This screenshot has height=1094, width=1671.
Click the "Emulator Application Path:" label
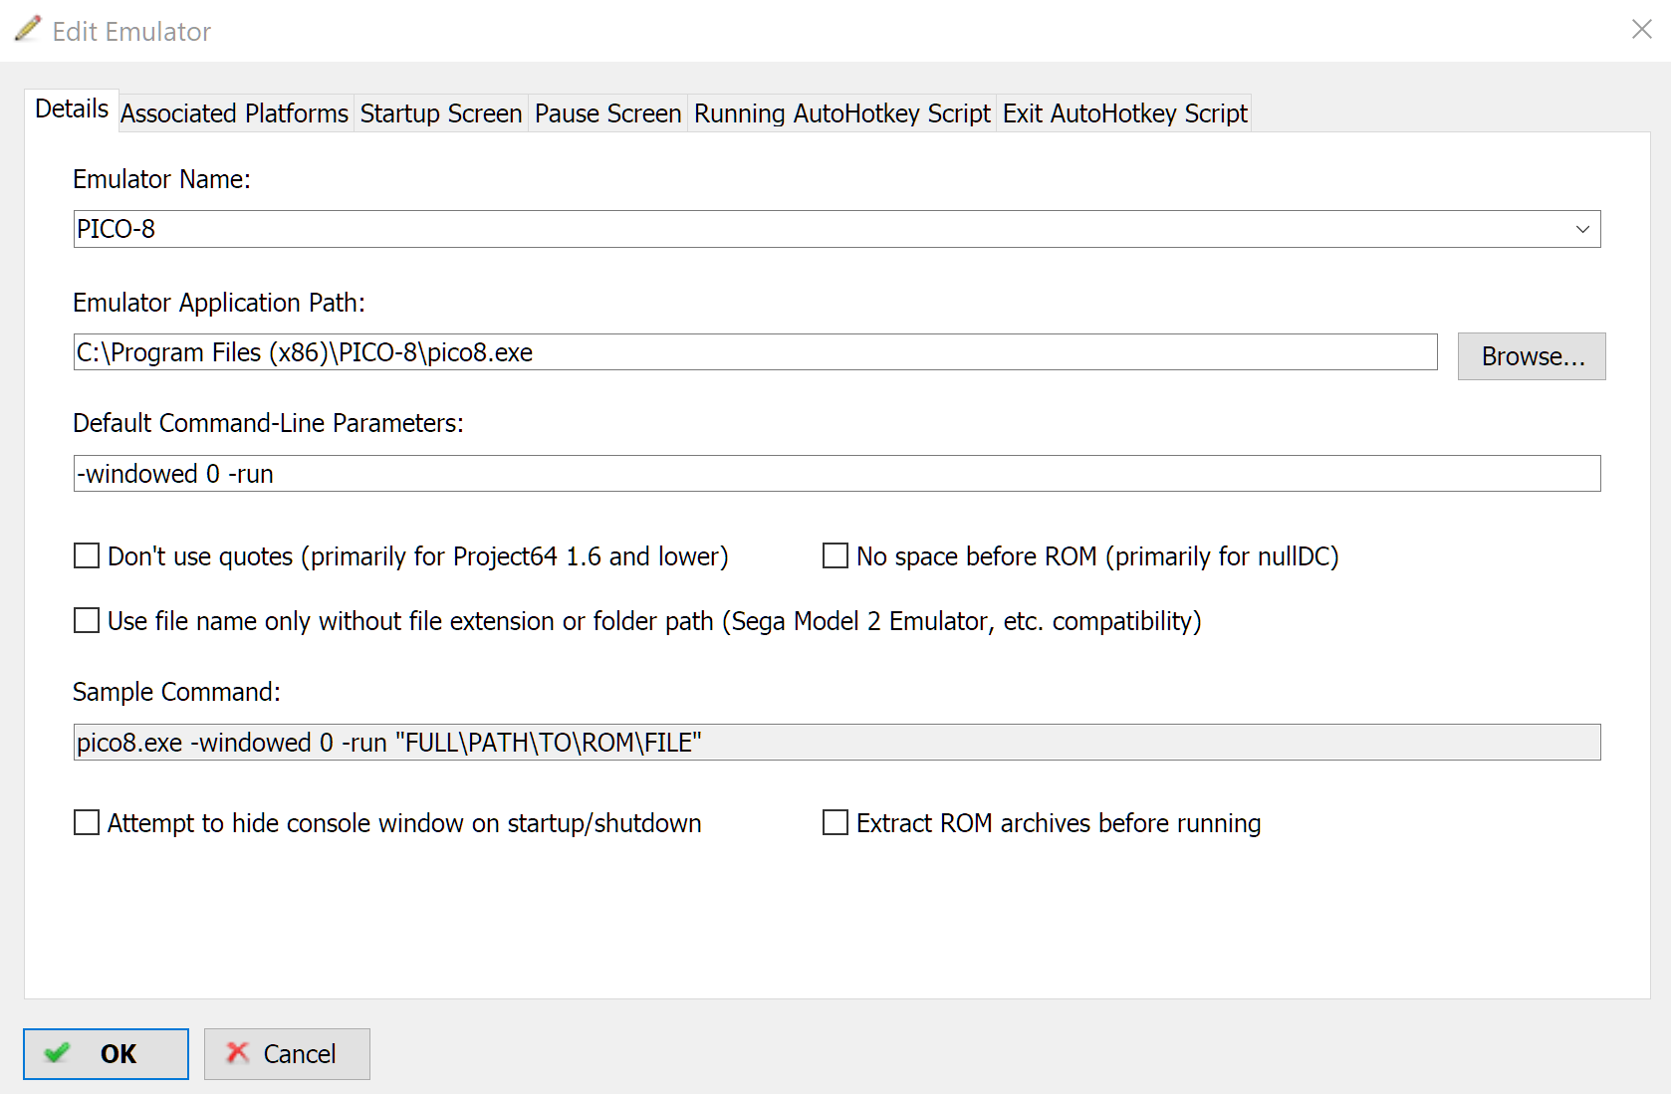click(x=219, y=303)
